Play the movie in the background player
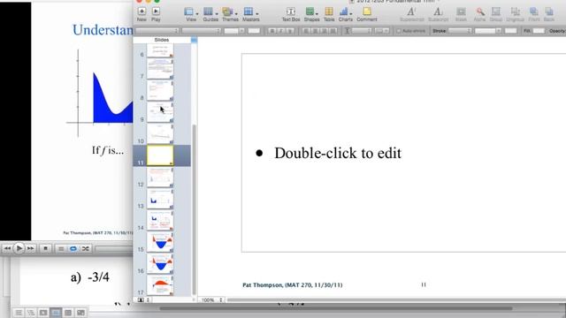The width and height of the screenshot is (566, 318). 19,248
